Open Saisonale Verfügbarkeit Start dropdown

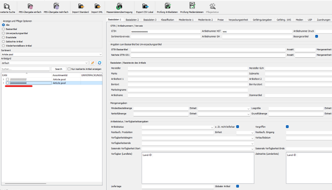[198, 149]
